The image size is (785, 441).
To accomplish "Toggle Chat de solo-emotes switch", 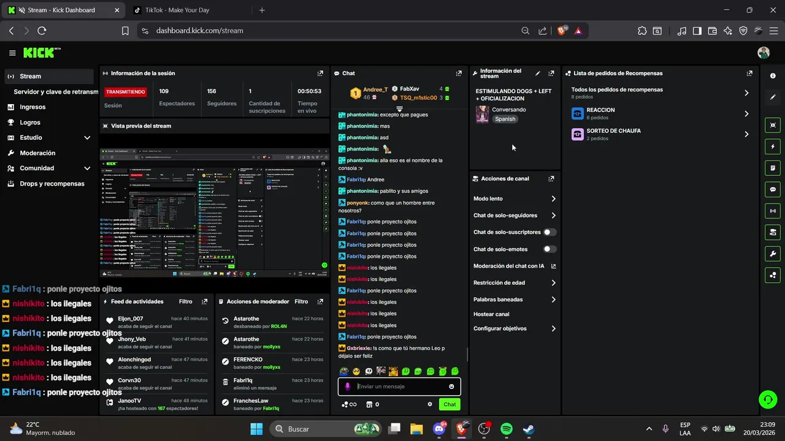I will tap(550, 249).
